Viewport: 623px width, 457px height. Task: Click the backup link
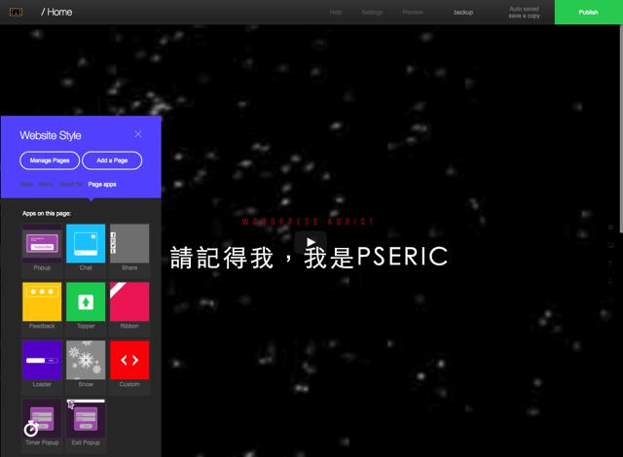coord(463,13)
